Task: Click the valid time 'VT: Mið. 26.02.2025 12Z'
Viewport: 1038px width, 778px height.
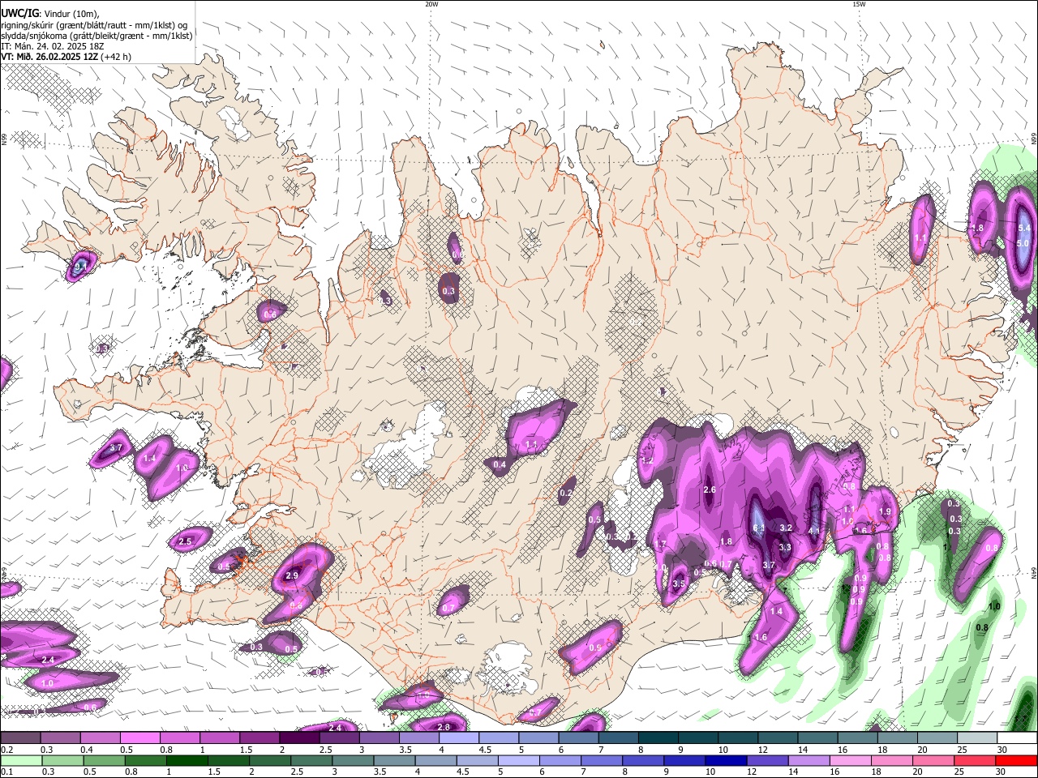Action: pyautogui.click(x=50, y=57)
